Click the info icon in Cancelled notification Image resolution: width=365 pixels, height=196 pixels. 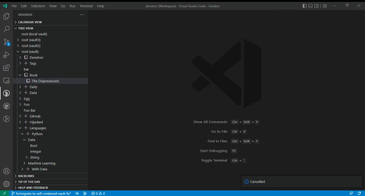(247, 182)
